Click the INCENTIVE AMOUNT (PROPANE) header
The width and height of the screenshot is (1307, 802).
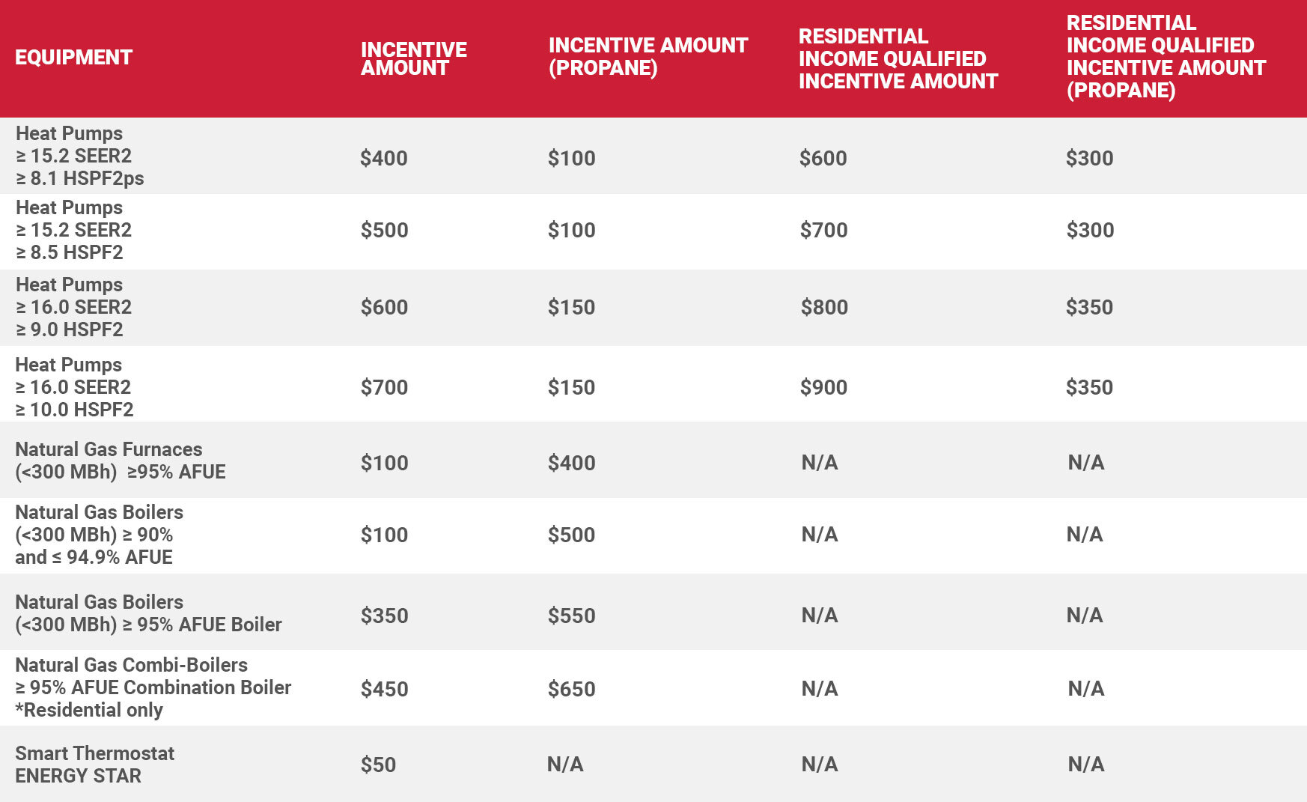point(648,56)
